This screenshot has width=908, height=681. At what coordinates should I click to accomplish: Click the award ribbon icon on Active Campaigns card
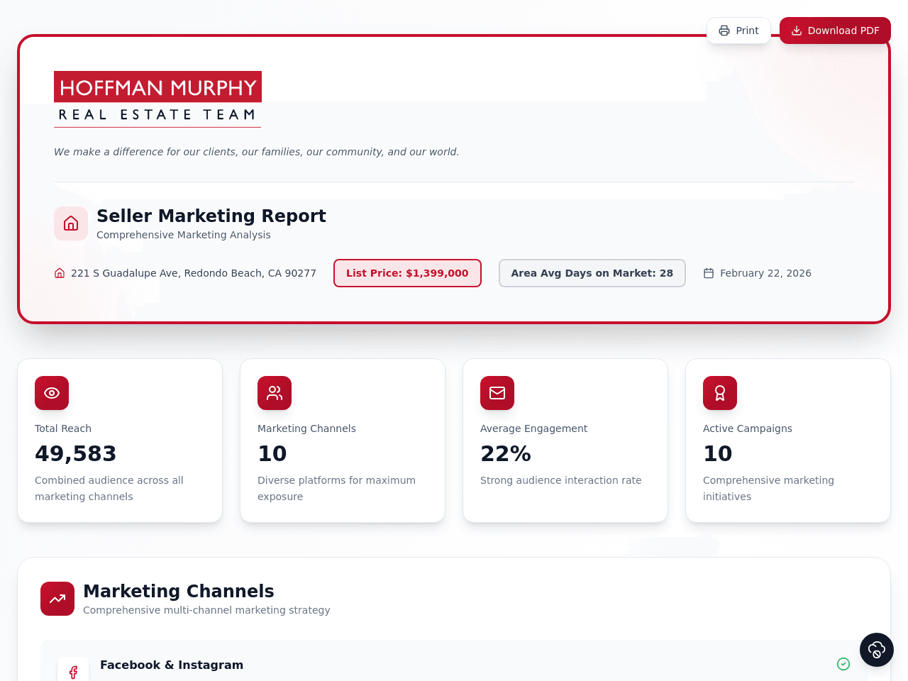tap(720, 393)
